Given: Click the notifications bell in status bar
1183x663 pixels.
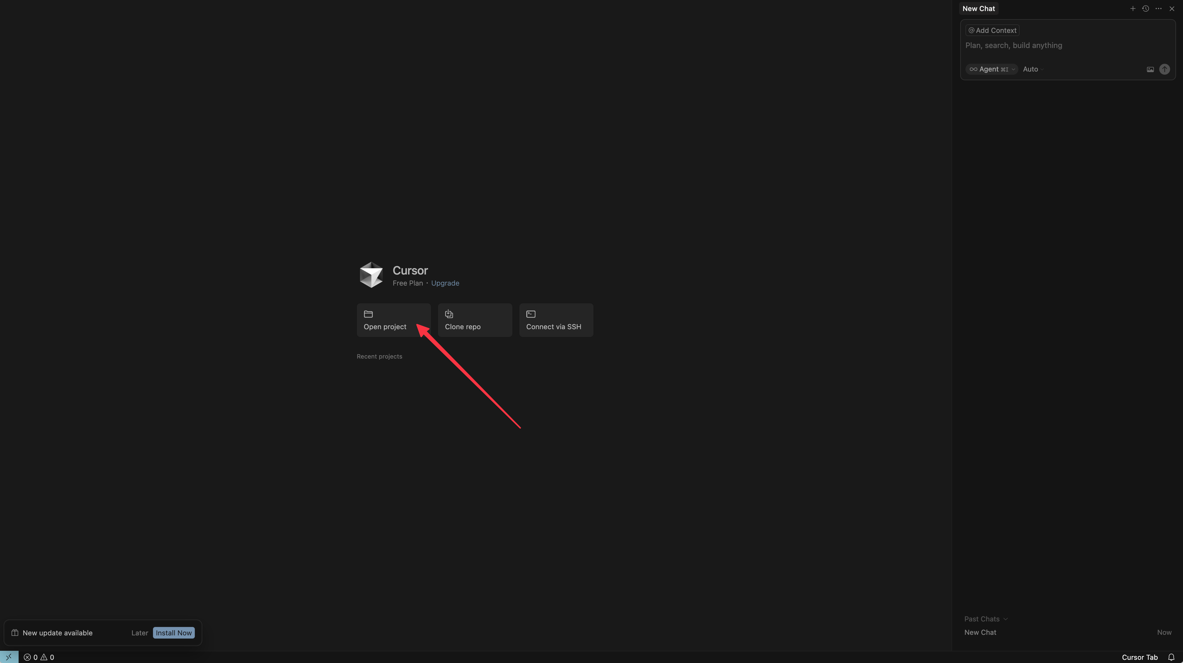Looking at the screenshot, I should click(x=1171, y=657).
